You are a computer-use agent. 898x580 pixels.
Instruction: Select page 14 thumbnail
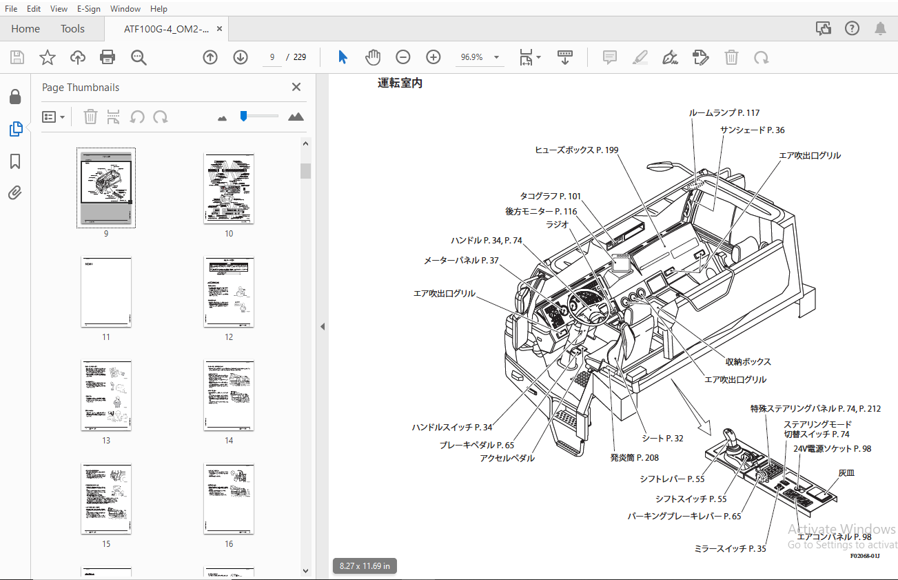tap(229, 395)
